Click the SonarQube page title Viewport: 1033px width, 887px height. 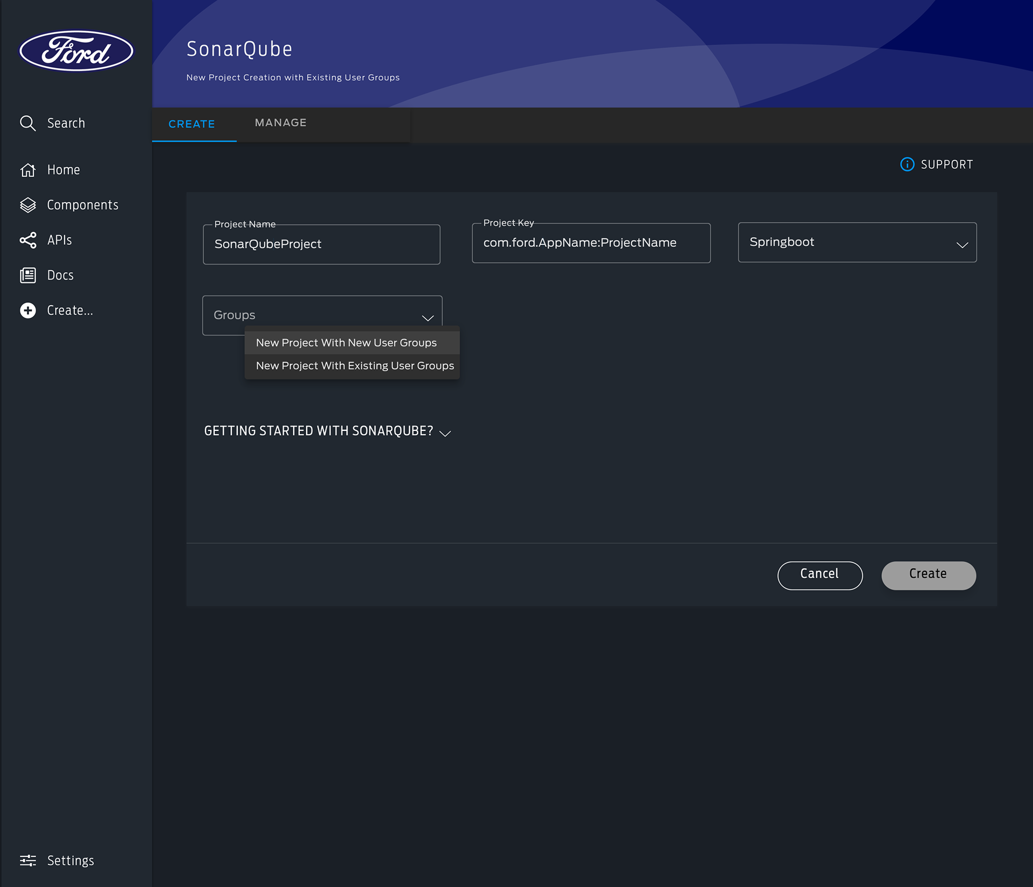click(x=239, y=49)
